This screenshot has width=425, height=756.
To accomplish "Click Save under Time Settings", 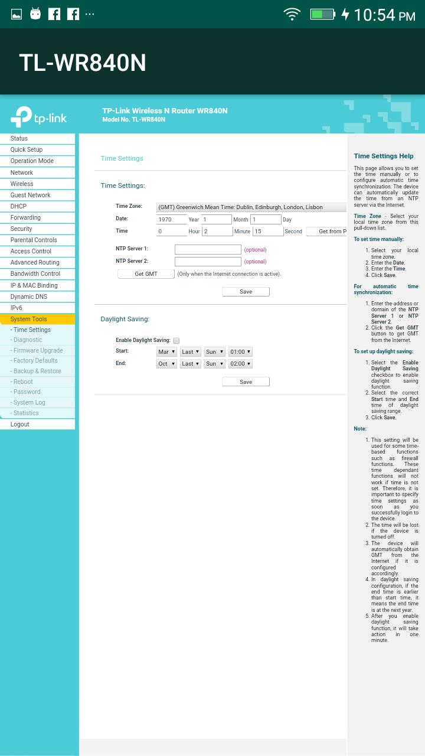I will [246, 292].
